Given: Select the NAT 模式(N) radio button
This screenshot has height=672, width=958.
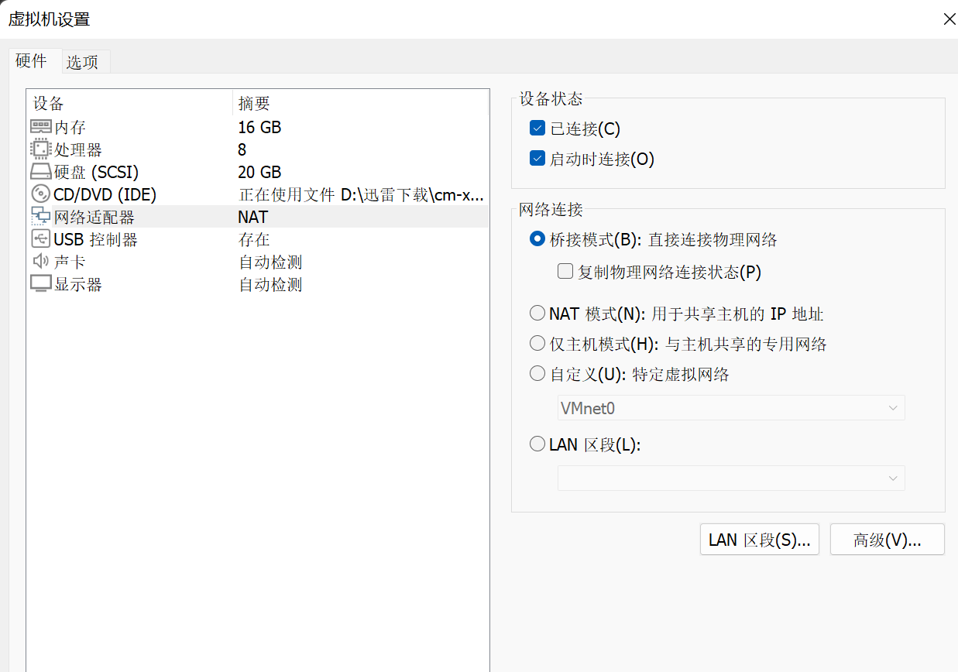Looking at the screenshot, I should point(537,314).
